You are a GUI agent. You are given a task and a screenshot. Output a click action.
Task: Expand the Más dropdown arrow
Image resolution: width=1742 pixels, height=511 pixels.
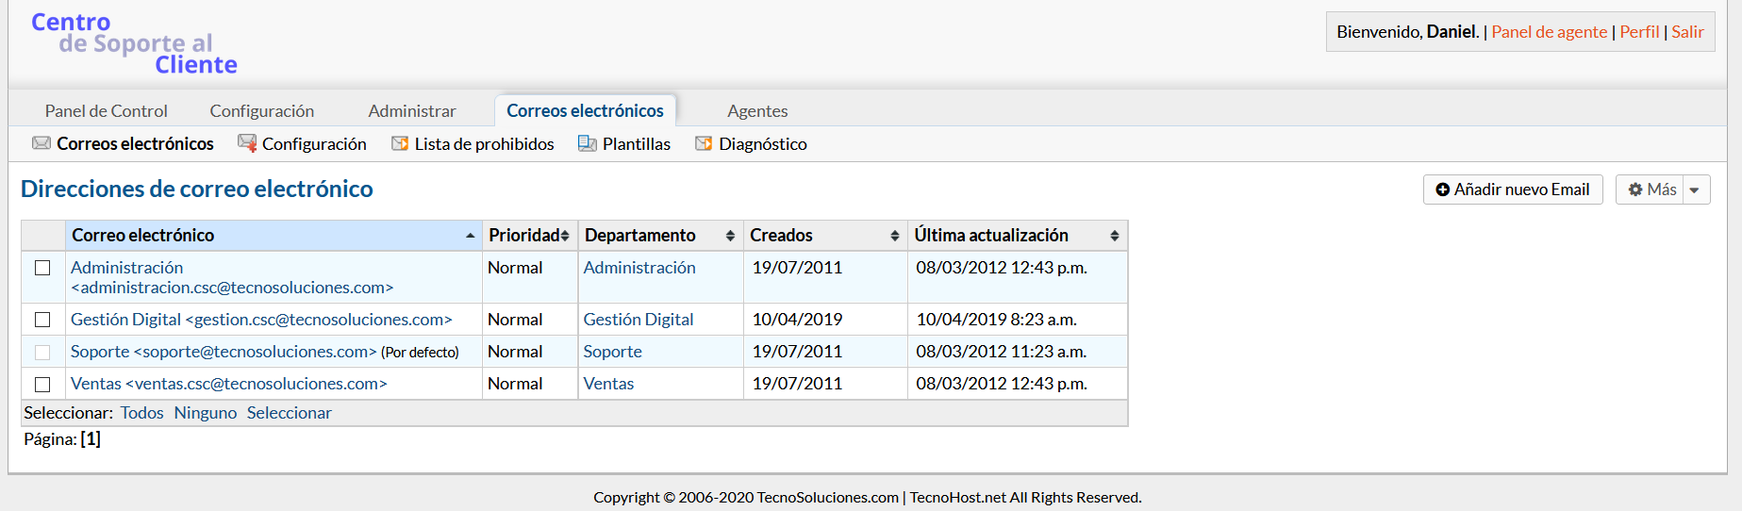pyautogui.click(x=1695, y=190)
